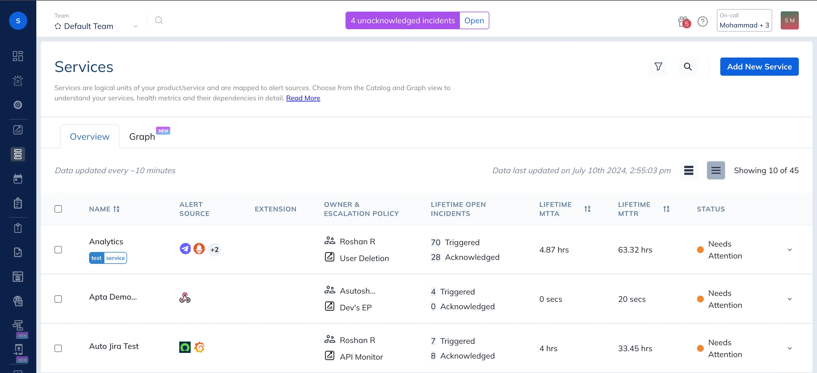This screenshot has width=817, height=373.
Task: Select the Overview tab
Action: (x=89, y=137)
